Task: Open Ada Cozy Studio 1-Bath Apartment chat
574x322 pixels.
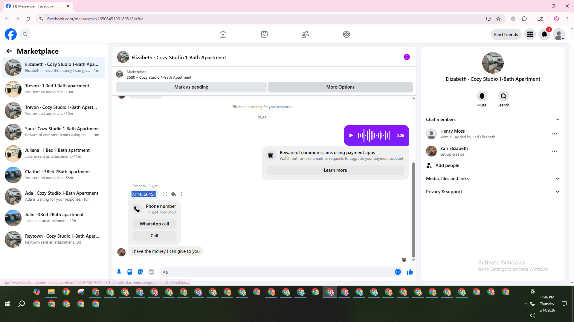Action: pyautogui.click(x=54, y=196)
